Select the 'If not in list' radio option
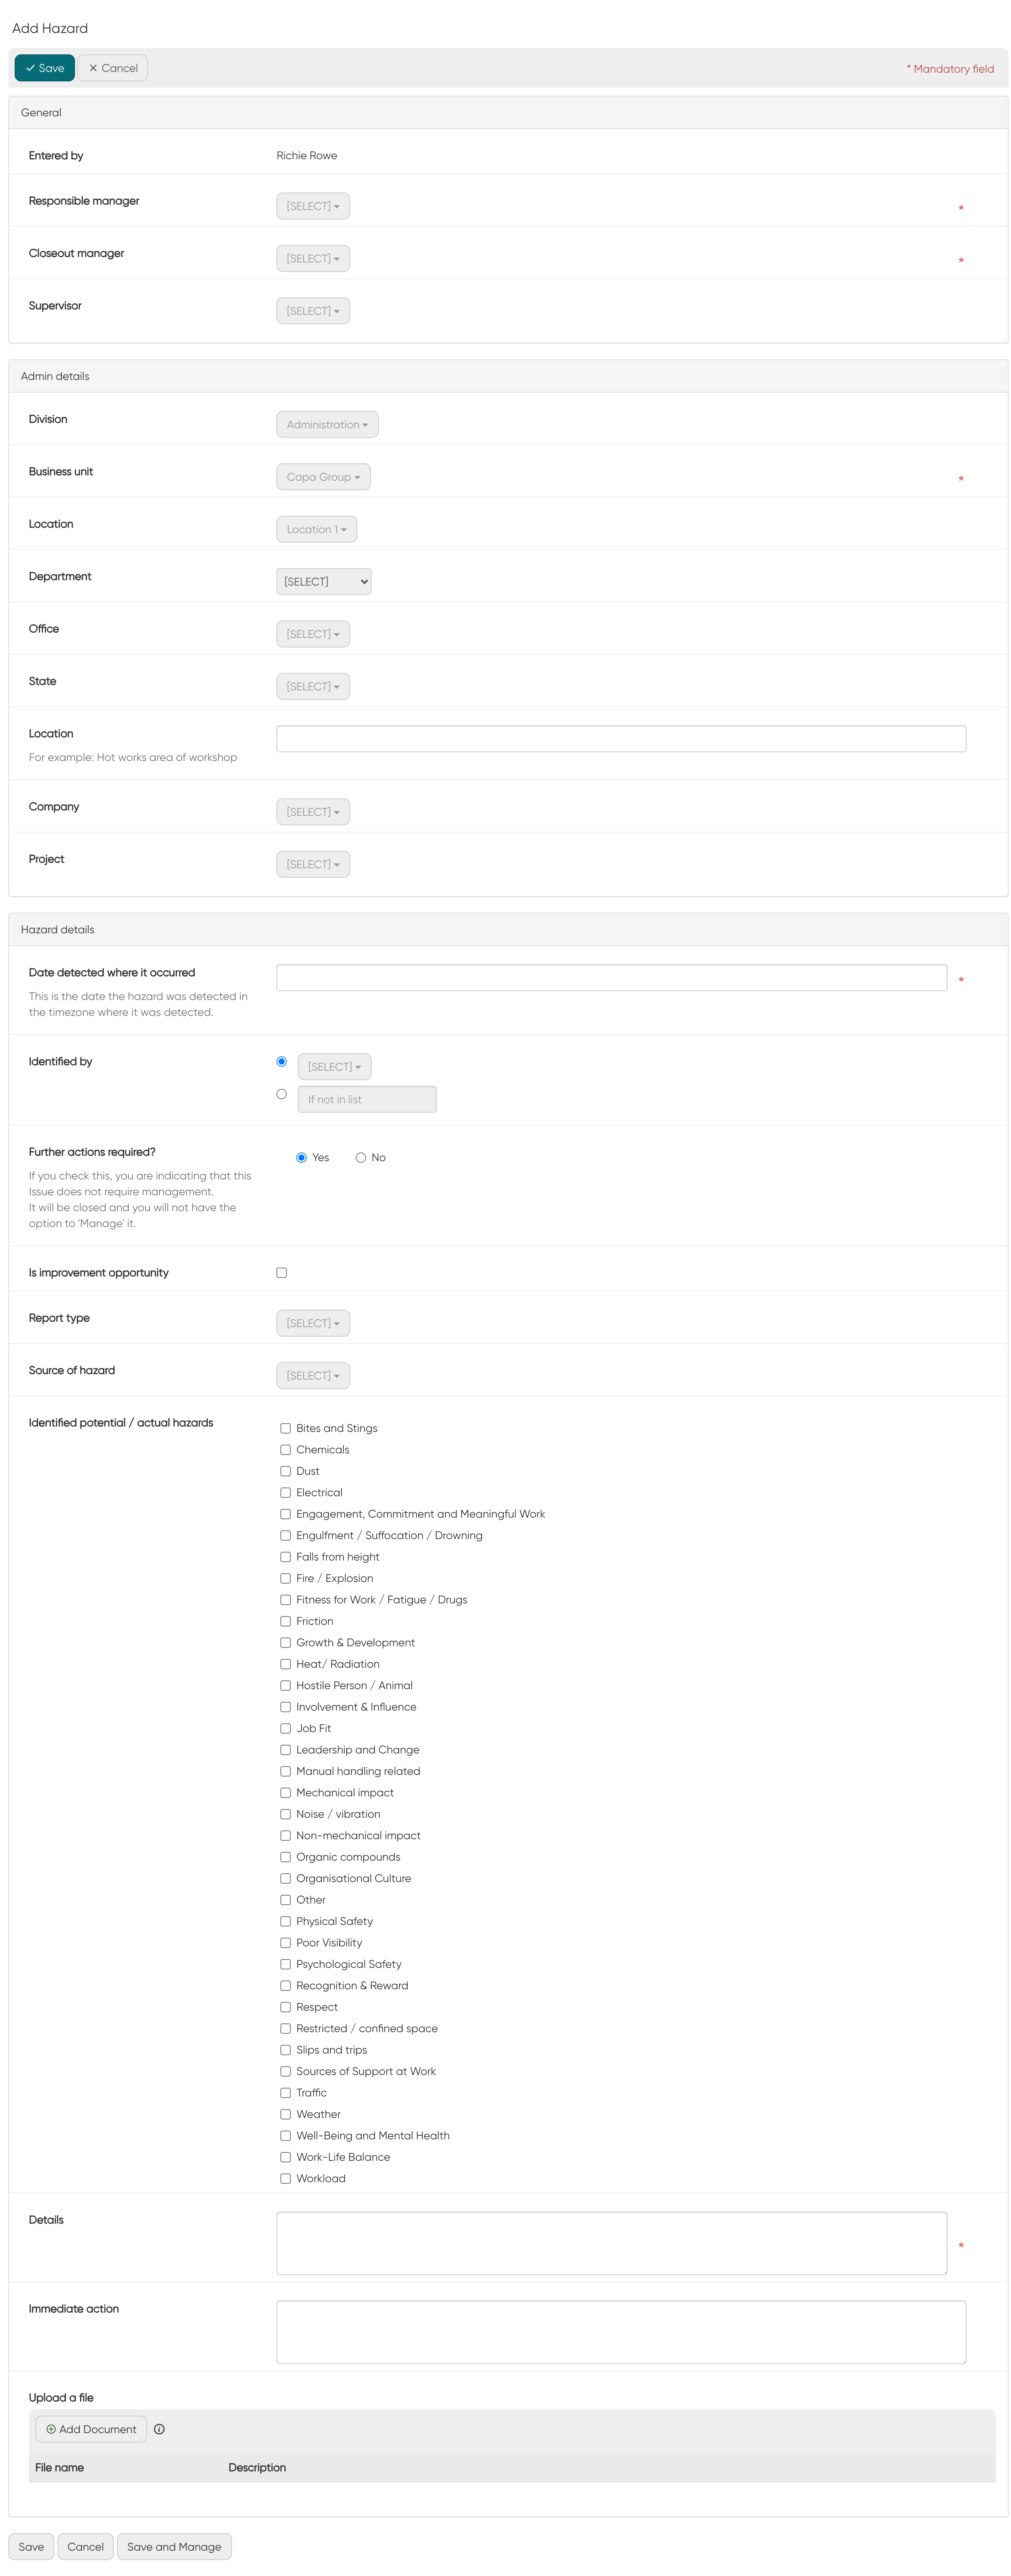Viewport: 1011px width, 2576px height. point(282,1094)
